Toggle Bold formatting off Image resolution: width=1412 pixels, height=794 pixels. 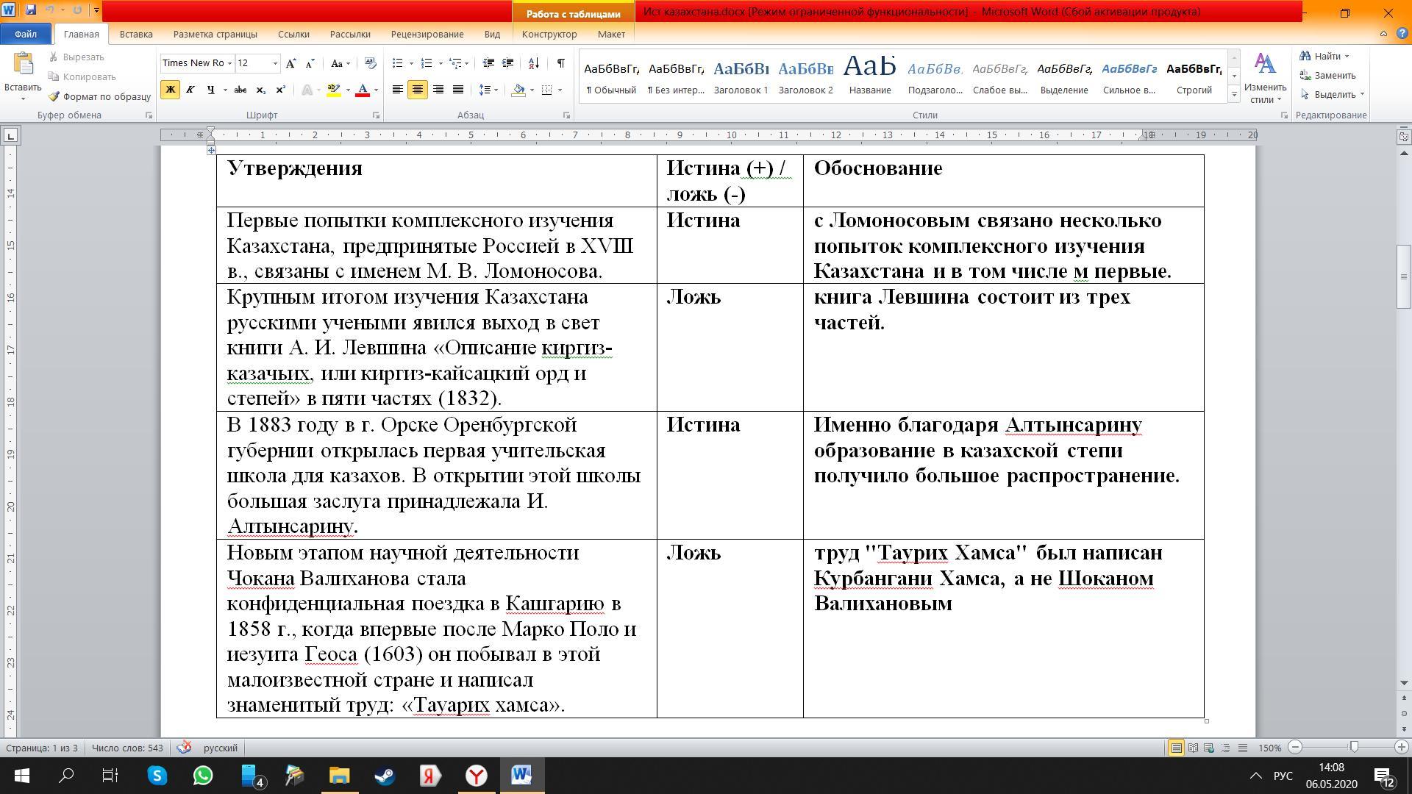click(170, 90)
